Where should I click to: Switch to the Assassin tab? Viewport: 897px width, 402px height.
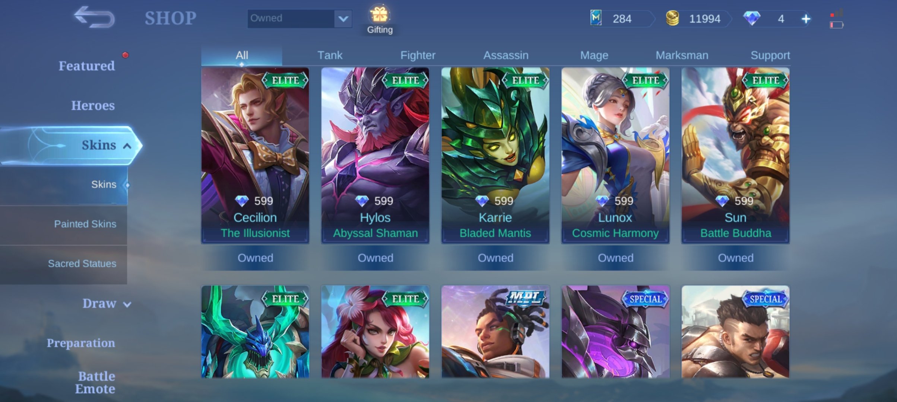click(505, 55)
